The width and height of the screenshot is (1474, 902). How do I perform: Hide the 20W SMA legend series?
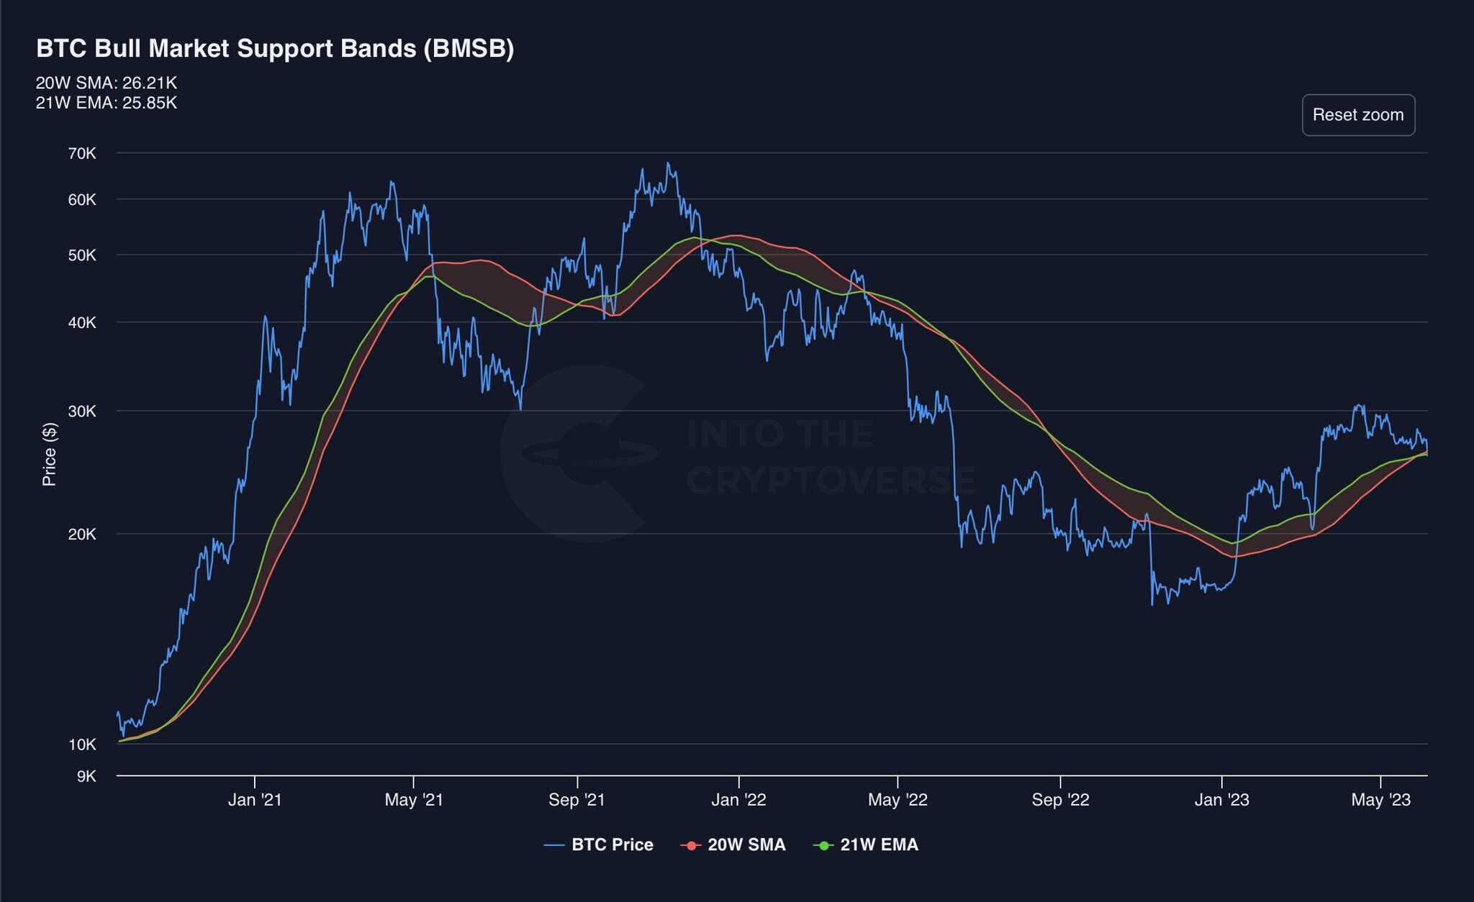point(746,844)
